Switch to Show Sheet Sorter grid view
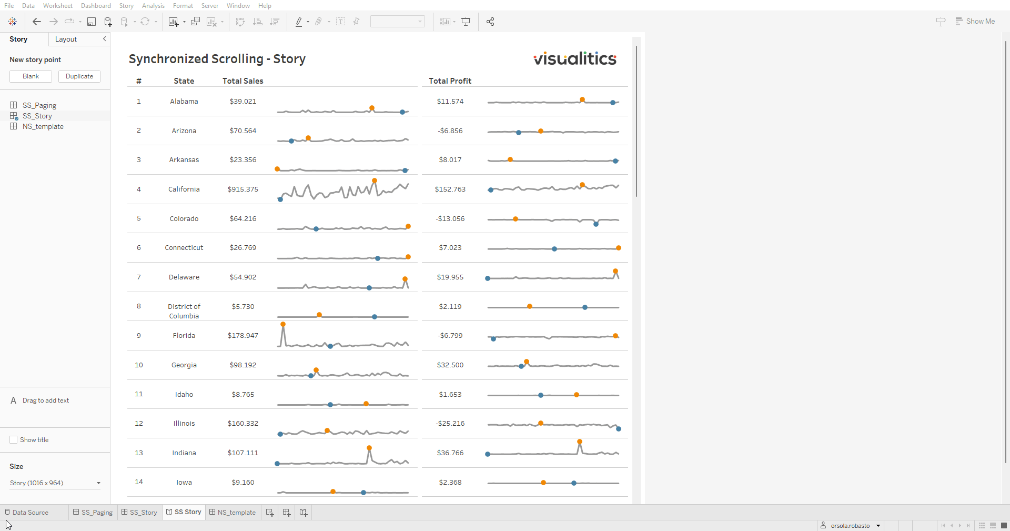 [x=982, y=526]
